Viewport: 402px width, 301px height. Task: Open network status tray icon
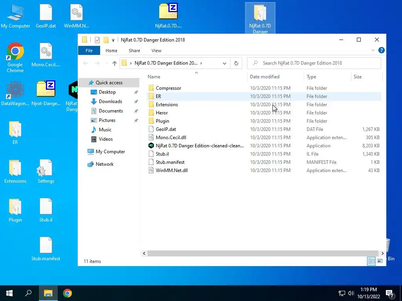pos(342,293)
